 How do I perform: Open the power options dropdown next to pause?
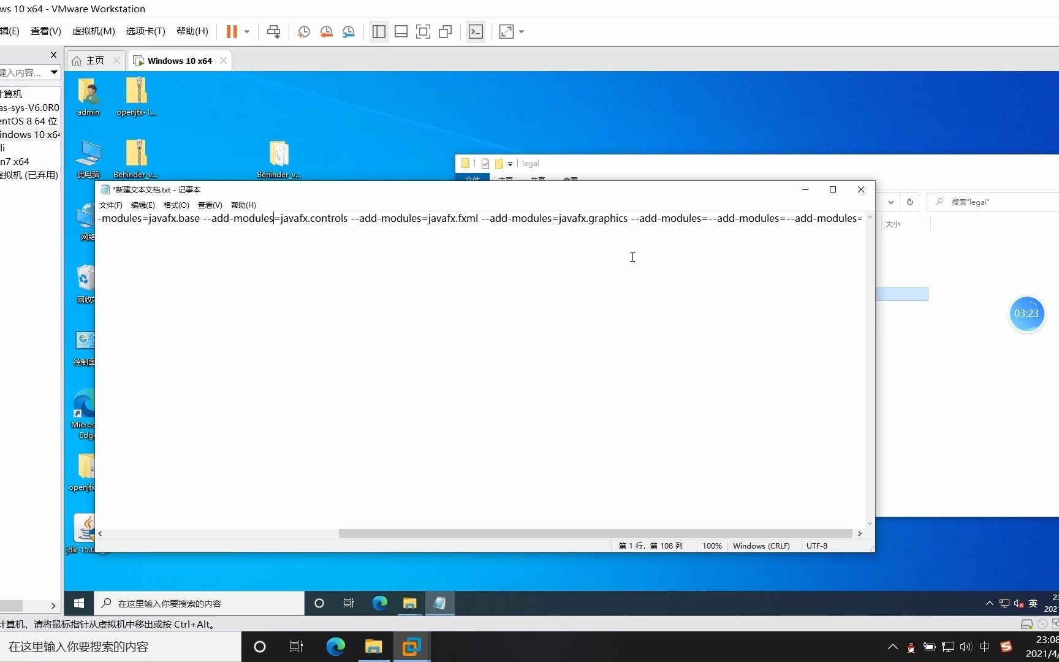point(247,31)
